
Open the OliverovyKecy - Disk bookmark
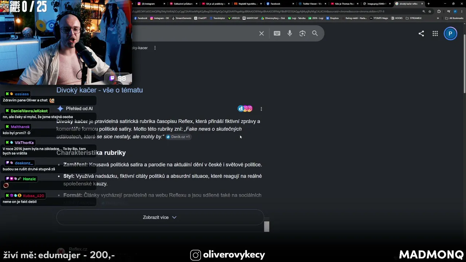(x=273, y=18)
